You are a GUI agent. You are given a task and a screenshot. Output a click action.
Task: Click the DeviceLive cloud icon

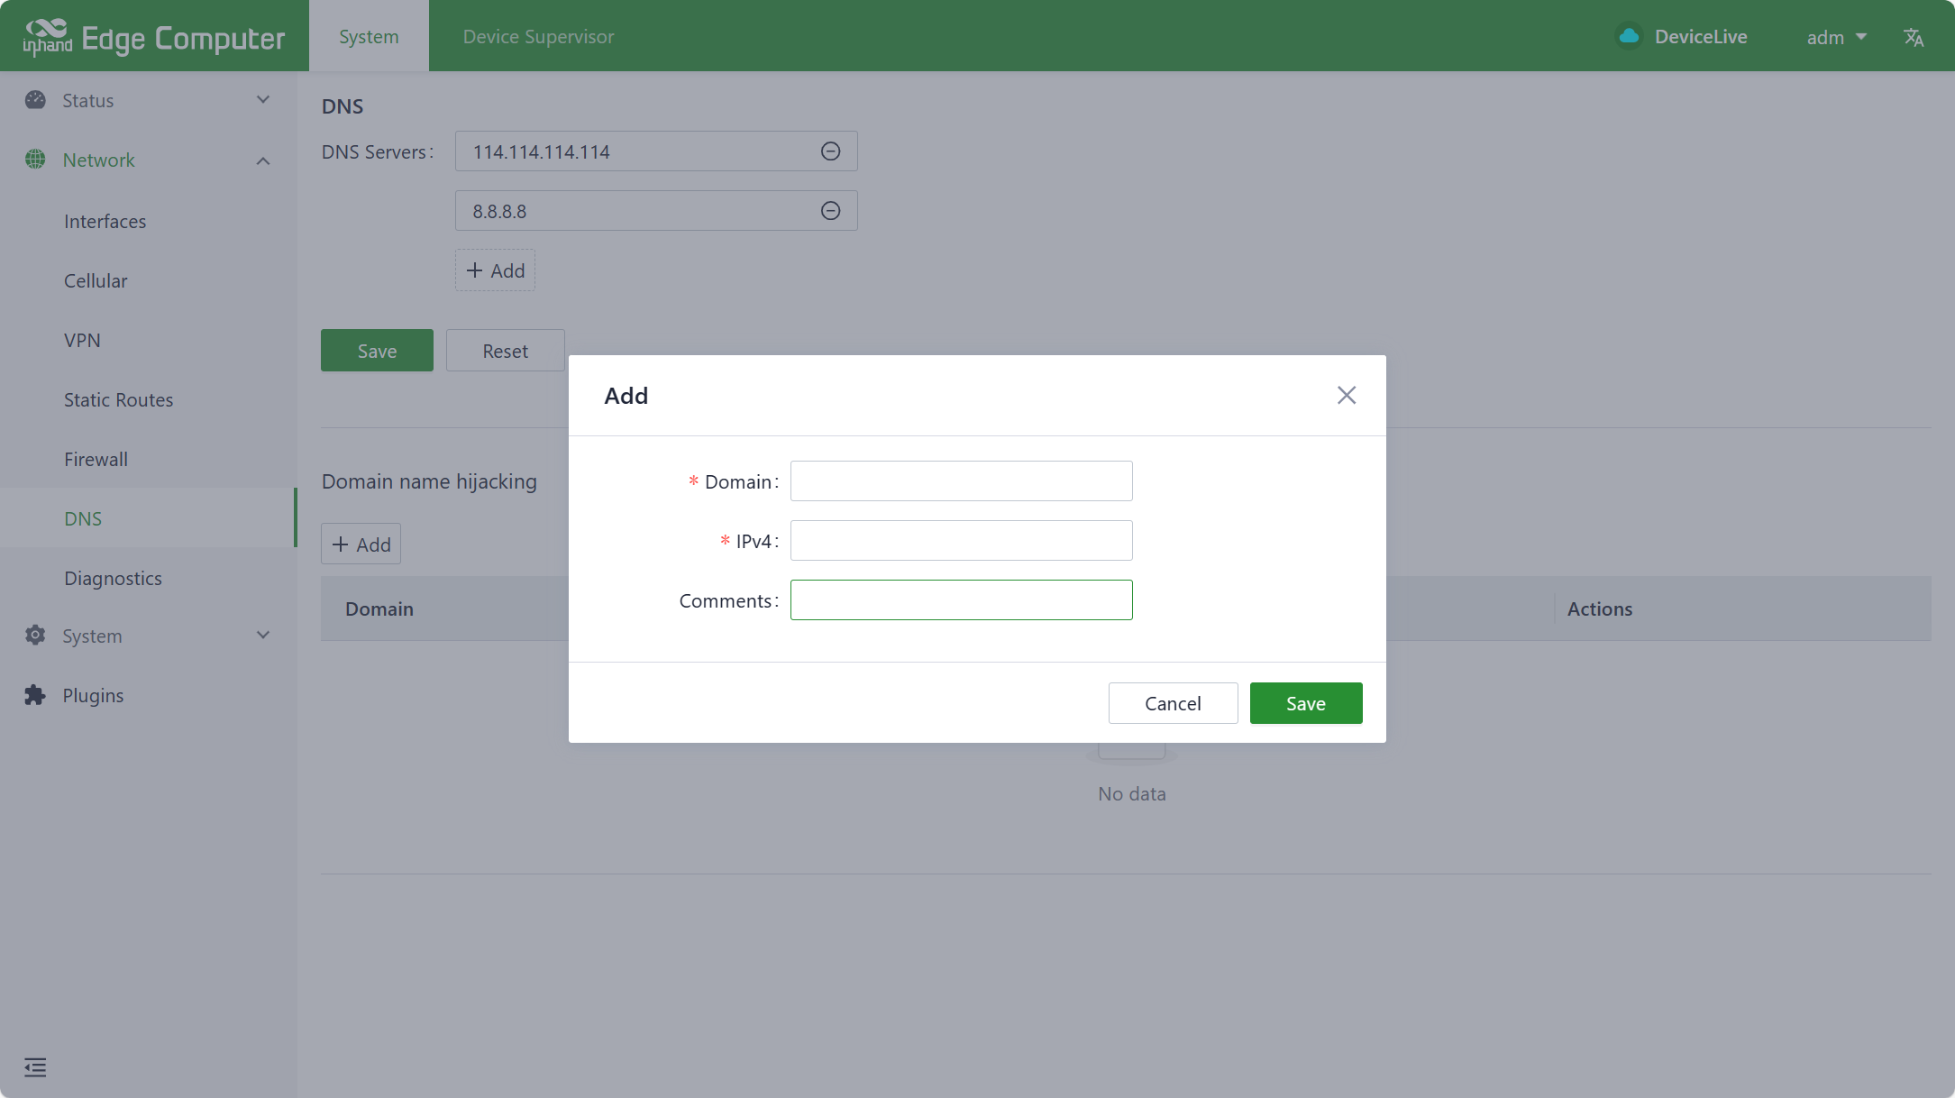(1629, 36)
